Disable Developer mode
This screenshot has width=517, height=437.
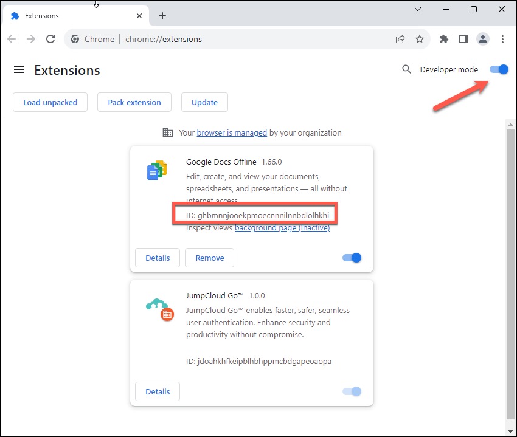pyautogui.click(x=499, y=69)
